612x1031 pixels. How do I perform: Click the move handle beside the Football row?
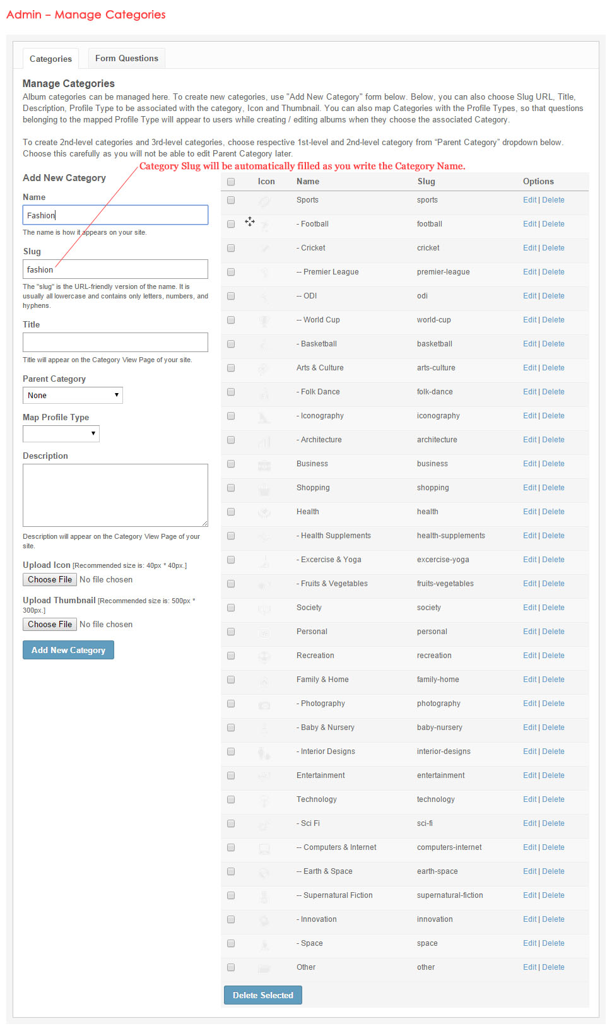pyautogui.click(x=250, y=221)
